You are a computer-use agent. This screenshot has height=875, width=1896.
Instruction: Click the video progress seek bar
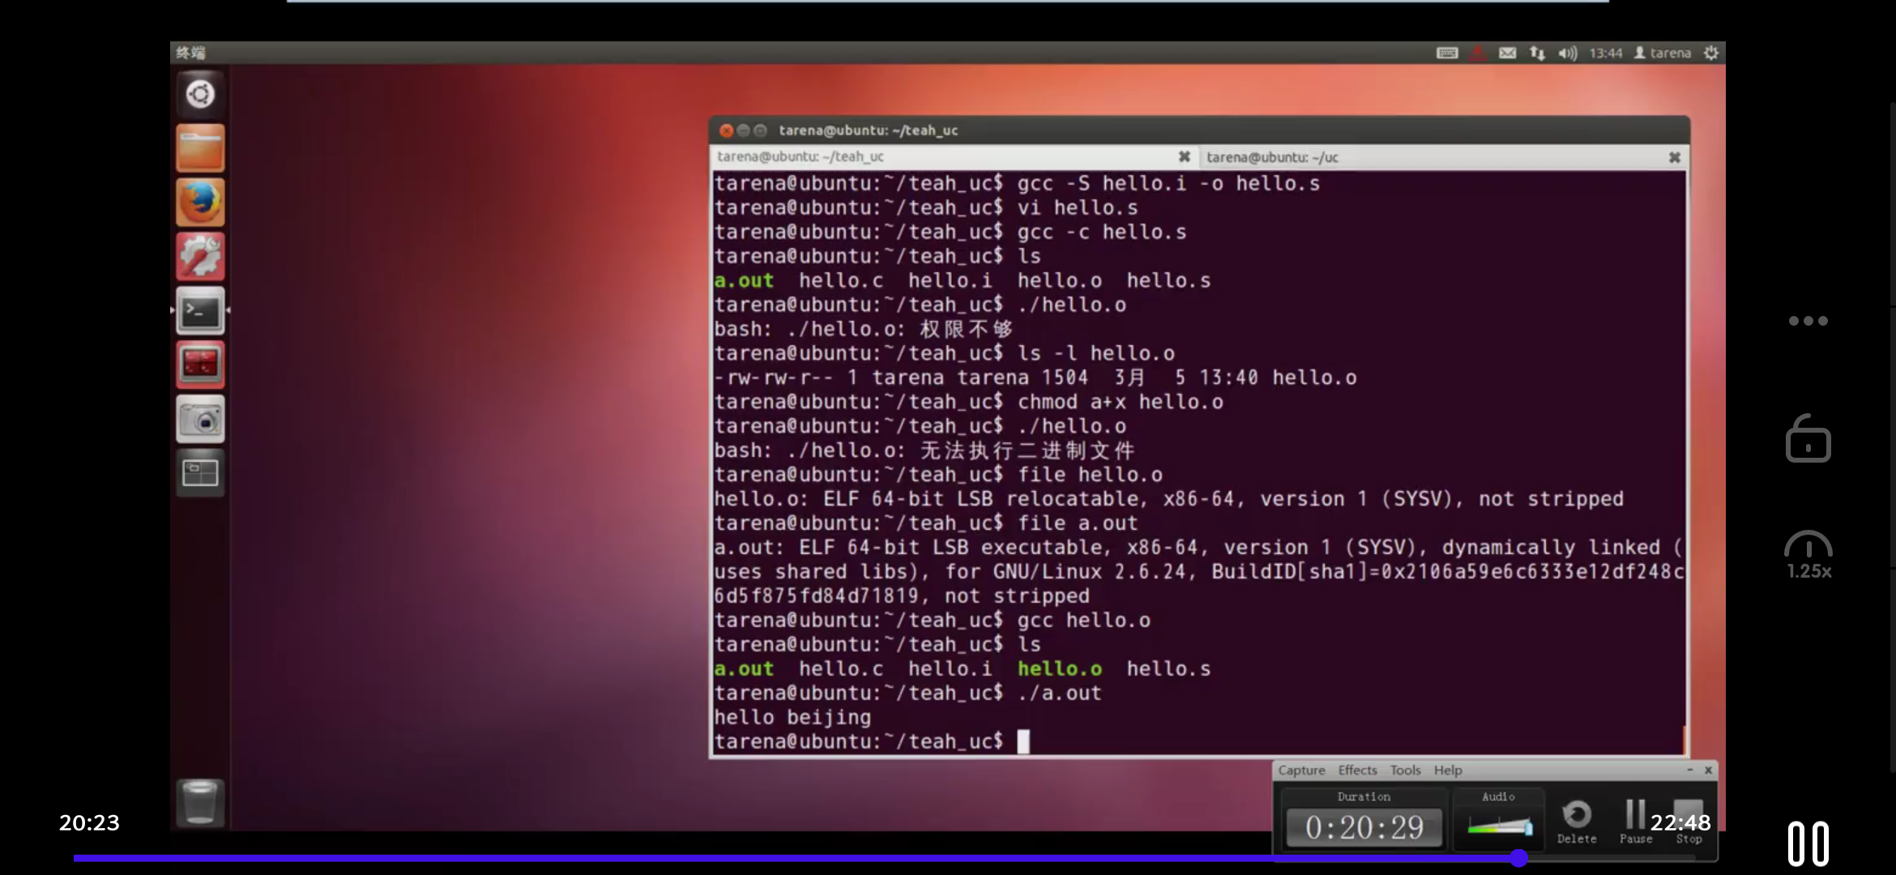[810, 858]
